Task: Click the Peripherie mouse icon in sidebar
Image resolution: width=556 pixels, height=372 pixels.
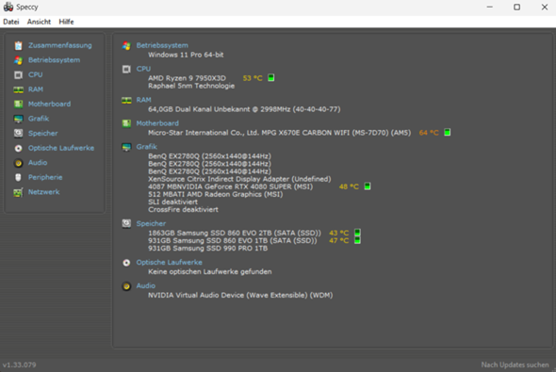Action: coord(19,177)
